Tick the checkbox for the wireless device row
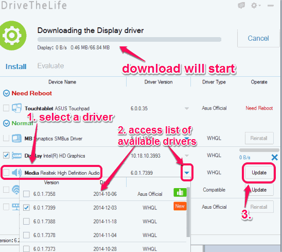Viewport: 282px width, 252px height. click(6, 190)
